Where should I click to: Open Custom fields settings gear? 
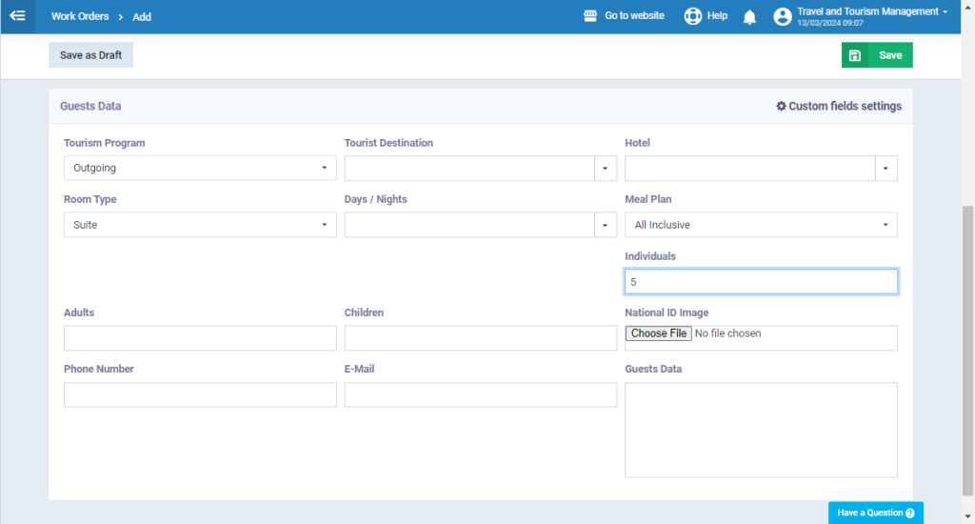[x=782, y=107]
